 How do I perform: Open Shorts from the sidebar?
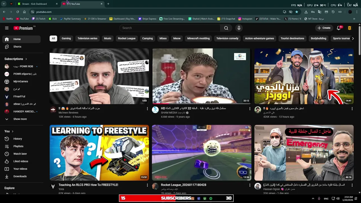pyautogui.click(x=21, y=47)
